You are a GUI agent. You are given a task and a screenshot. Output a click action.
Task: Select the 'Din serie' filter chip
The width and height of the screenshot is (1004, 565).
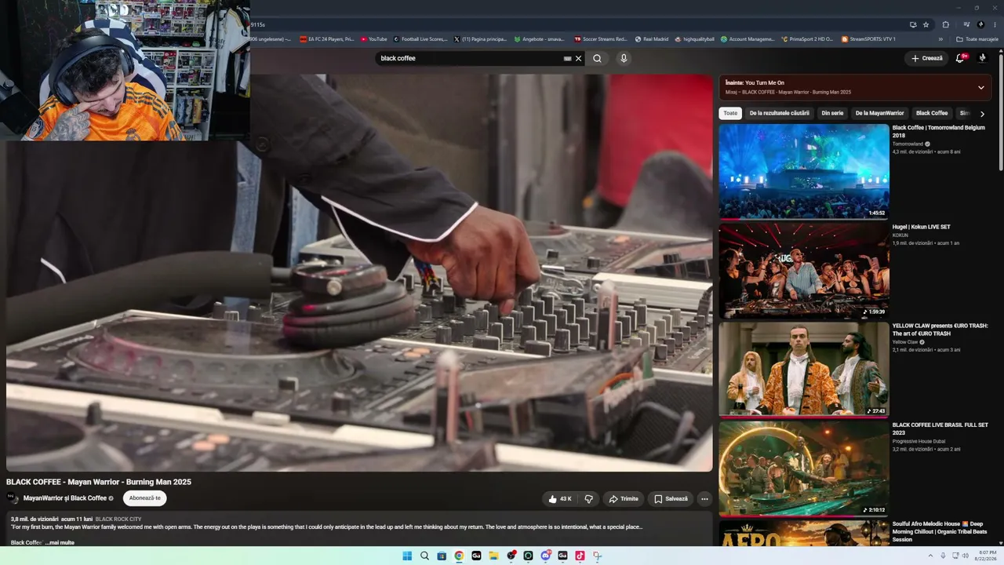[x=832, y=113]
